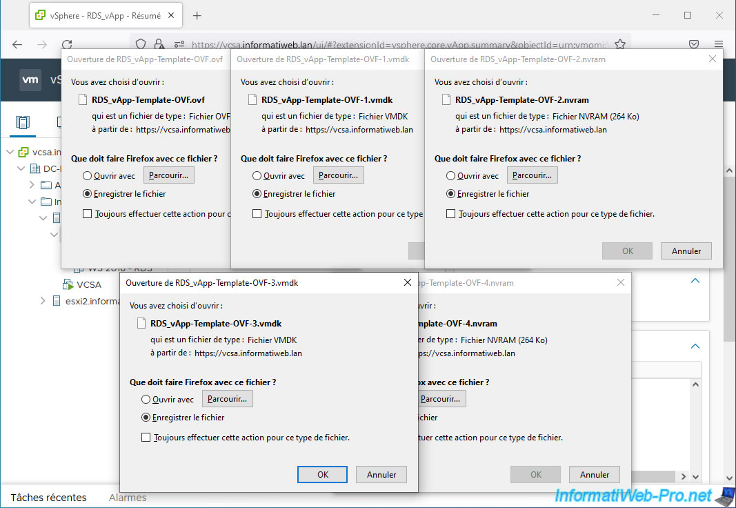Click Annuler in OVF-3.vmdk dialog
The height and width of the screenshot is (508, 736).
381,474
